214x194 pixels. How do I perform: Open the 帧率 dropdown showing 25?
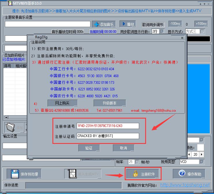[137, 162]
